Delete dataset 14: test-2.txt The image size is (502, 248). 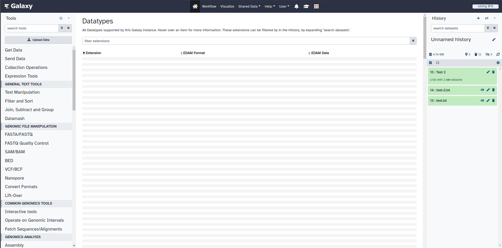493,90
